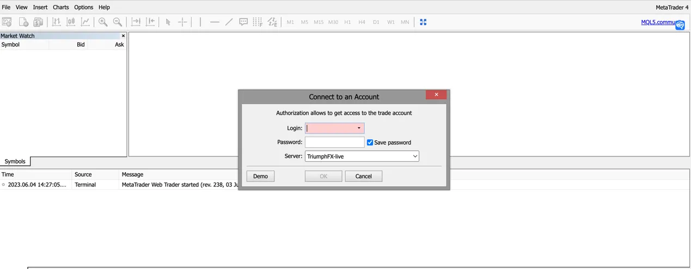This screenshot has height=269, width=691.
Task: Open the Login dropdown arrow
Action: [x=359, y=128]
